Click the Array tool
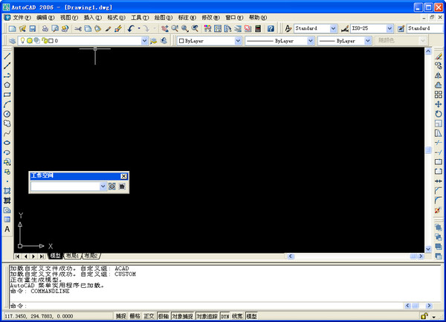 click(439, 94)
